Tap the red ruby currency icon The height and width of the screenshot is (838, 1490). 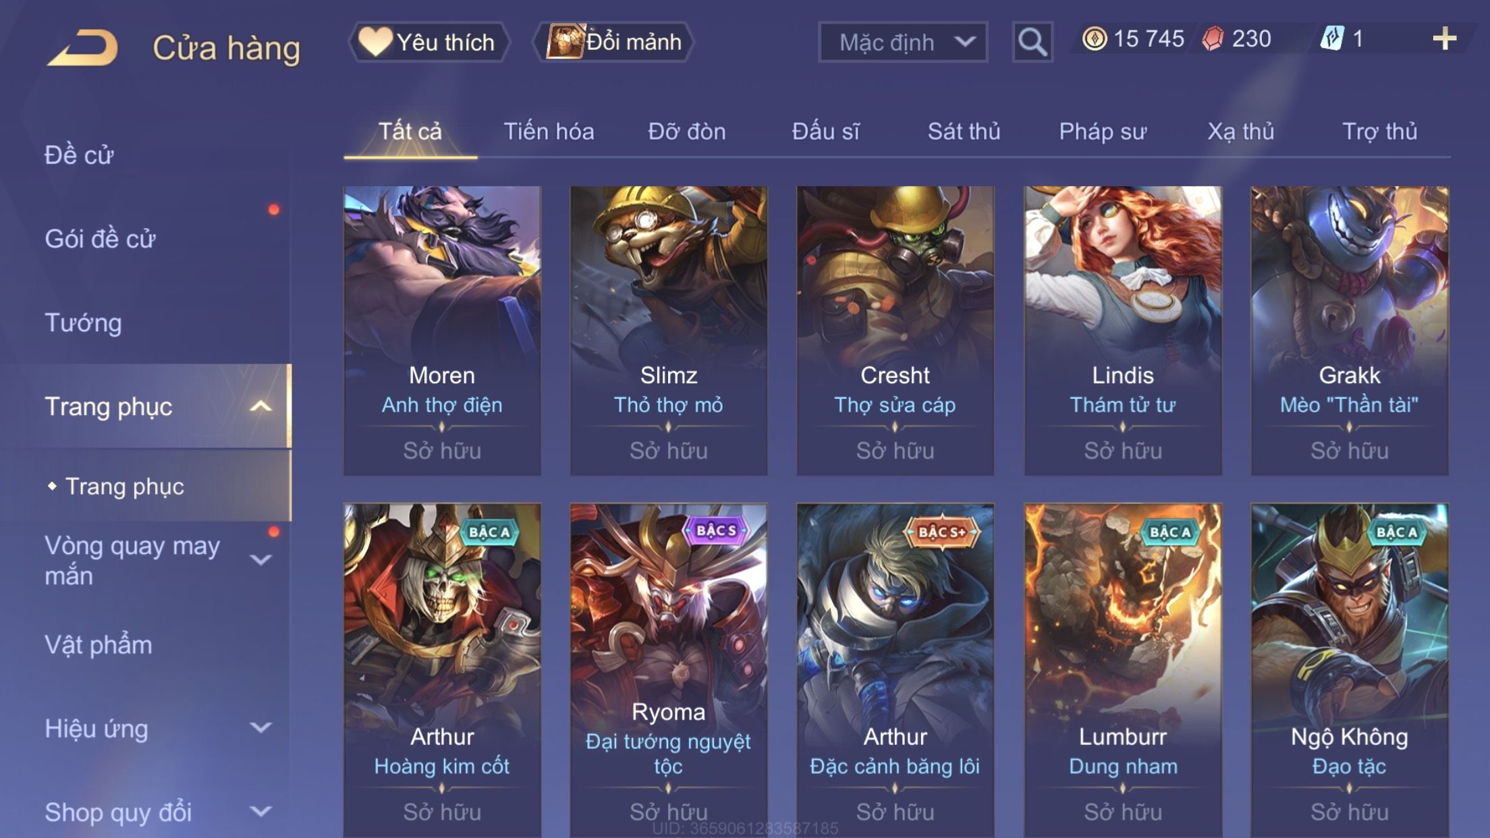coord(1213,38)
